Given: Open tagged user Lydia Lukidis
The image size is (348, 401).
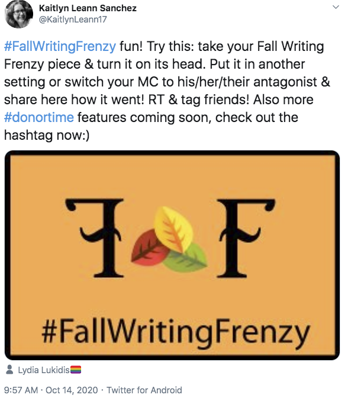Looking at the screenshot, I should tap(44, 370).
